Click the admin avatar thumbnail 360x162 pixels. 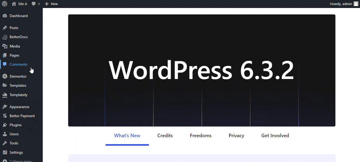[x=356, y=4]
